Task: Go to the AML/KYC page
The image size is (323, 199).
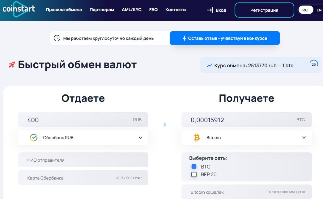Action: [132, 10]
